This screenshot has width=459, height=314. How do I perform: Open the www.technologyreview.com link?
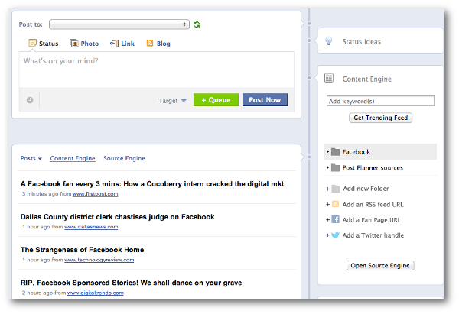click(99, 260)
